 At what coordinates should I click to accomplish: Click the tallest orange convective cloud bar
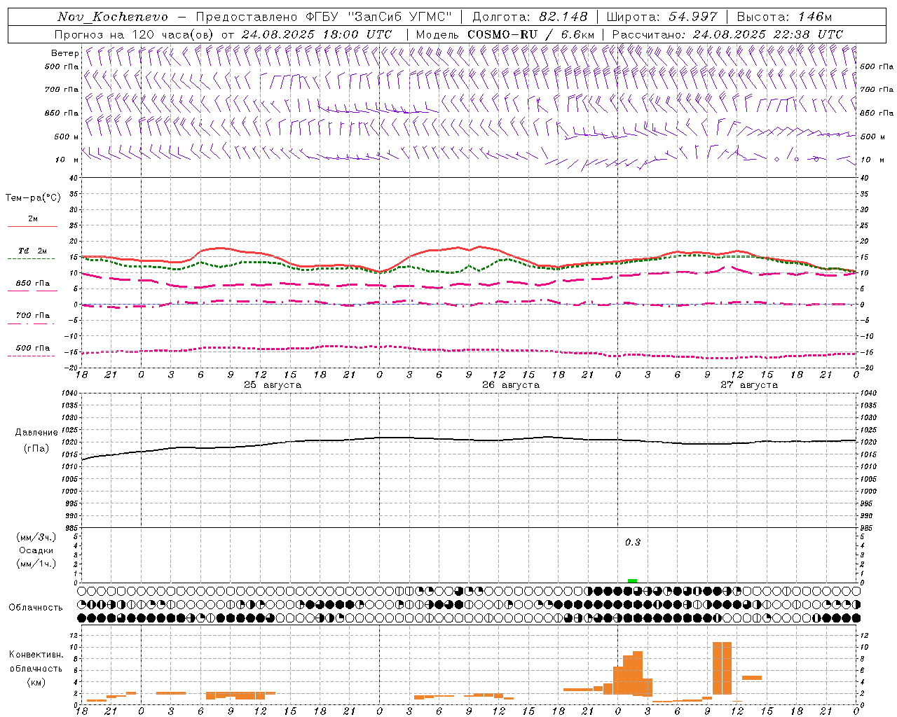pos(722,668)
